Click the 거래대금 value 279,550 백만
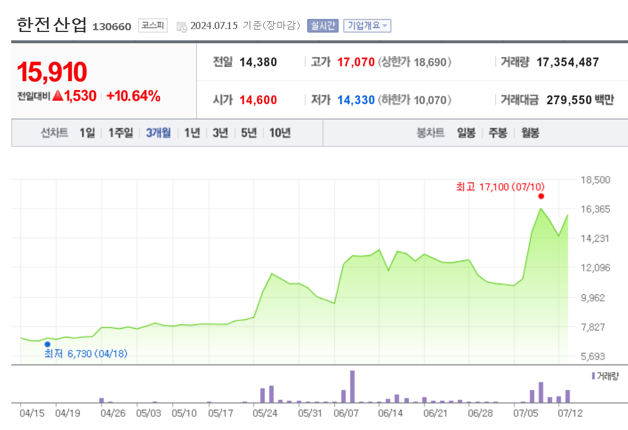The width and height of the screenshot is (628, 430). click(x=580, y=100)
